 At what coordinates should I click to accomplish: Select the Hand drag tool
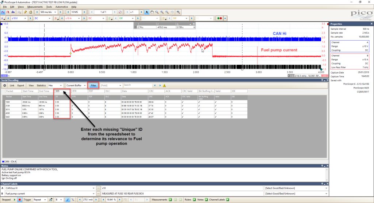(x=152, y=12)
